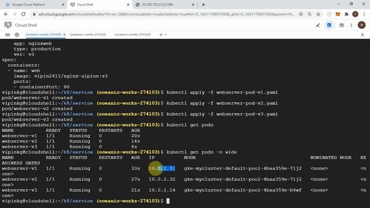
Task: Go forward in browser history
Action: point(14,14)
